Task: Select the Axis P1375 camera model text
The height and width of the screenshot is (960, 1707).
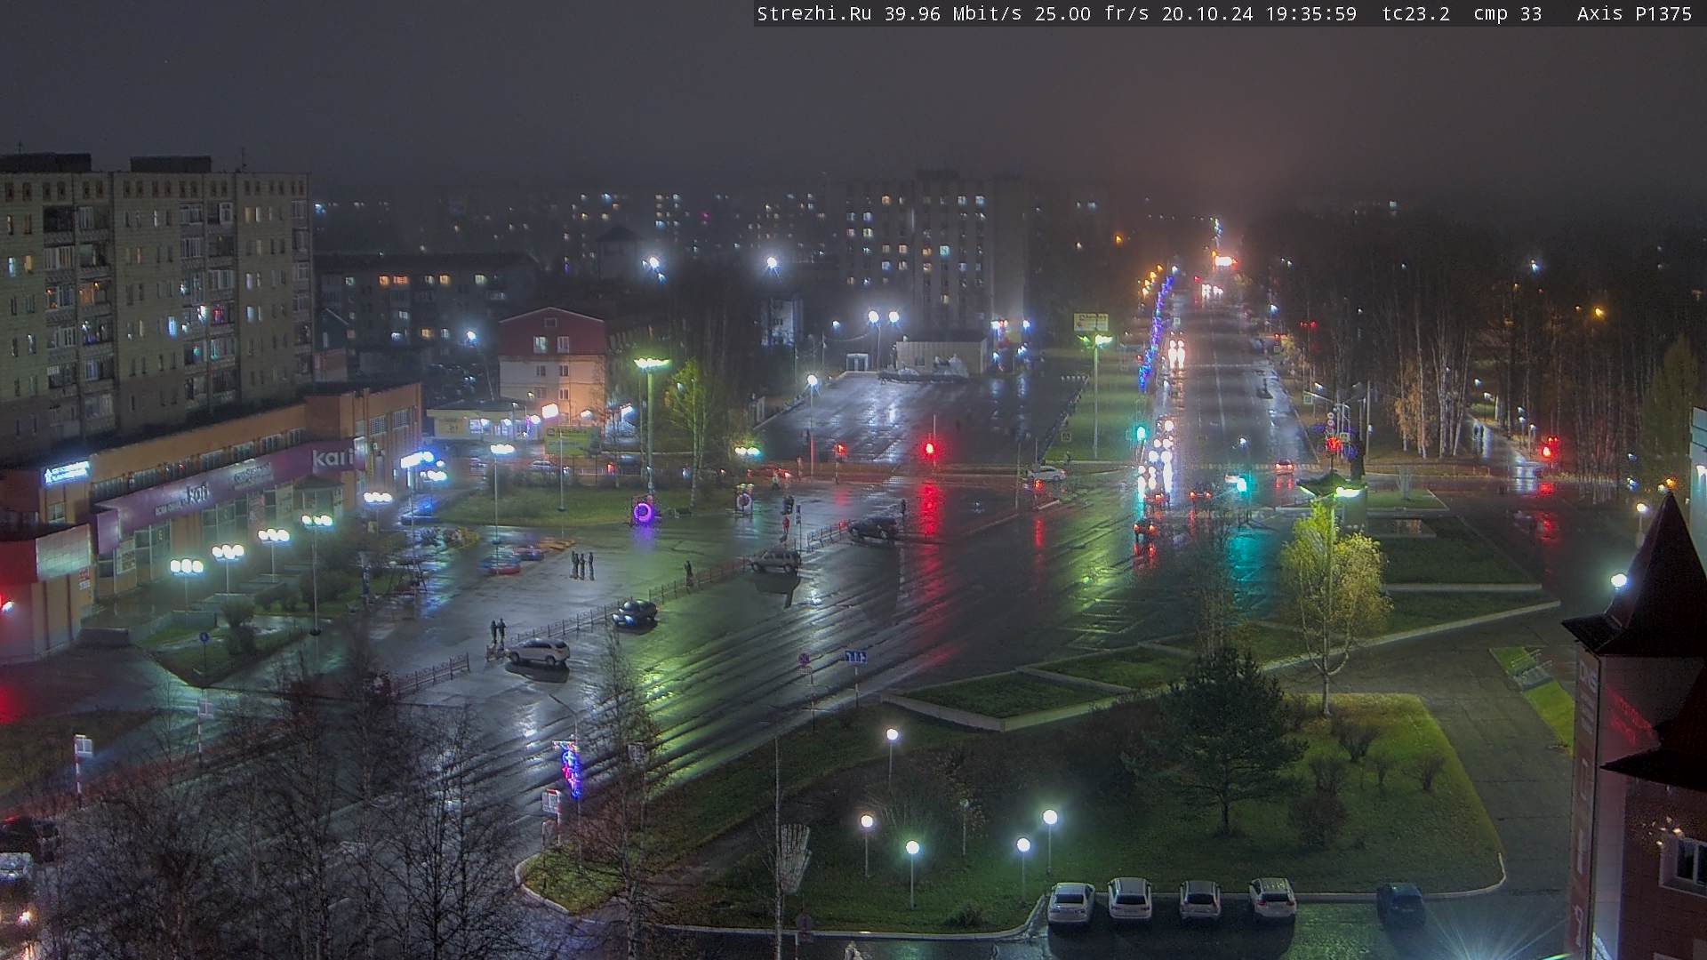Action: [1634, 14]
